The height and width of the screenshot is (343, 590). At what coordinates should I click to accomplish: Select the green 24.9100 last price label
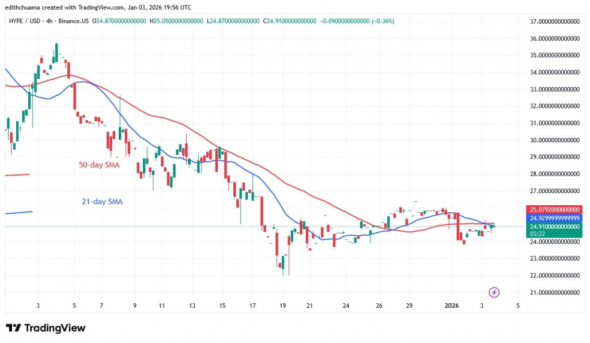(554, 227)
